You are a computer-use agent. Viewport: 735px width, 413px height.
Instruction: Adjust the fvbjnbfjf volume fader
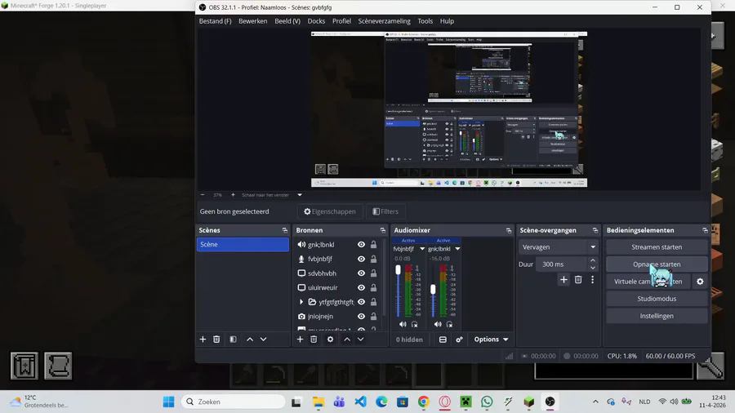click(x=398, y=269)
